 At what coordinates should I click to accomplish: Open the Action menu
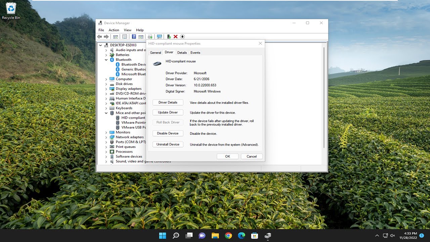click(x=114, y=30)
